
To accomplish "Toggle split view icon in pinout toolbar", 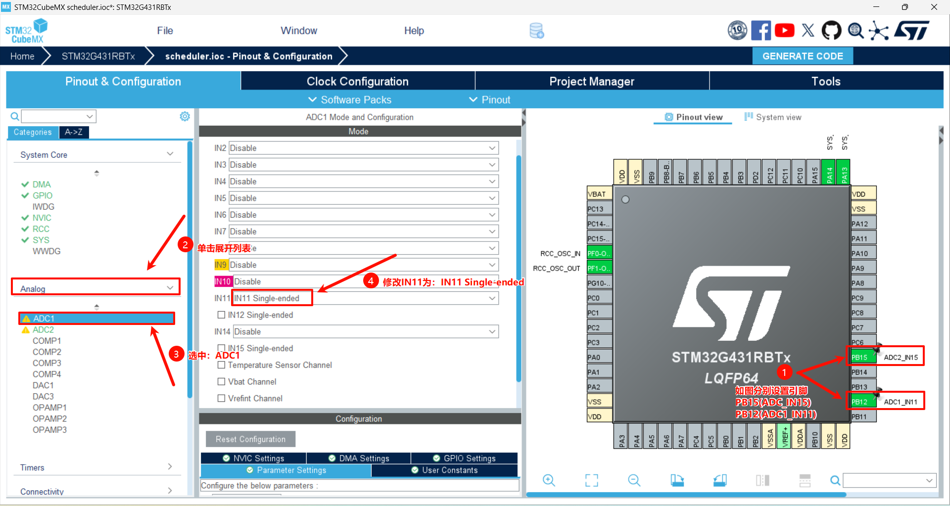I will coord(762,480).
